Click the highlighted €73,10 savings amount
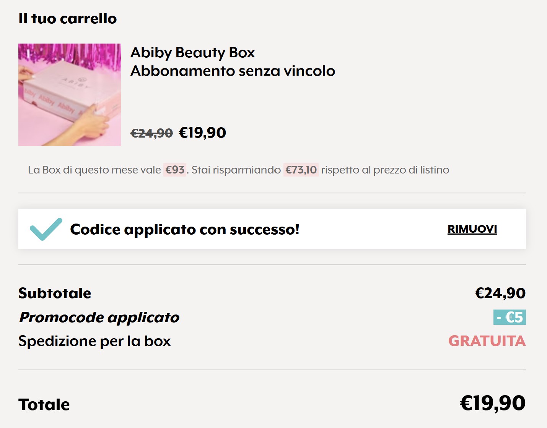The width and height of the screenshot is (547, 428). point(301,170)
